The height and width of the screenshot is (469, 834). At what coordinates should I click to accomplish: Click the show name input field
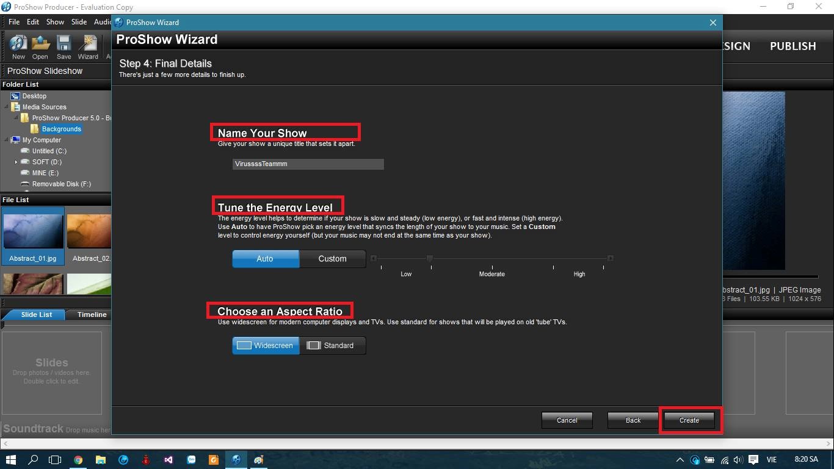pos(308,164)
